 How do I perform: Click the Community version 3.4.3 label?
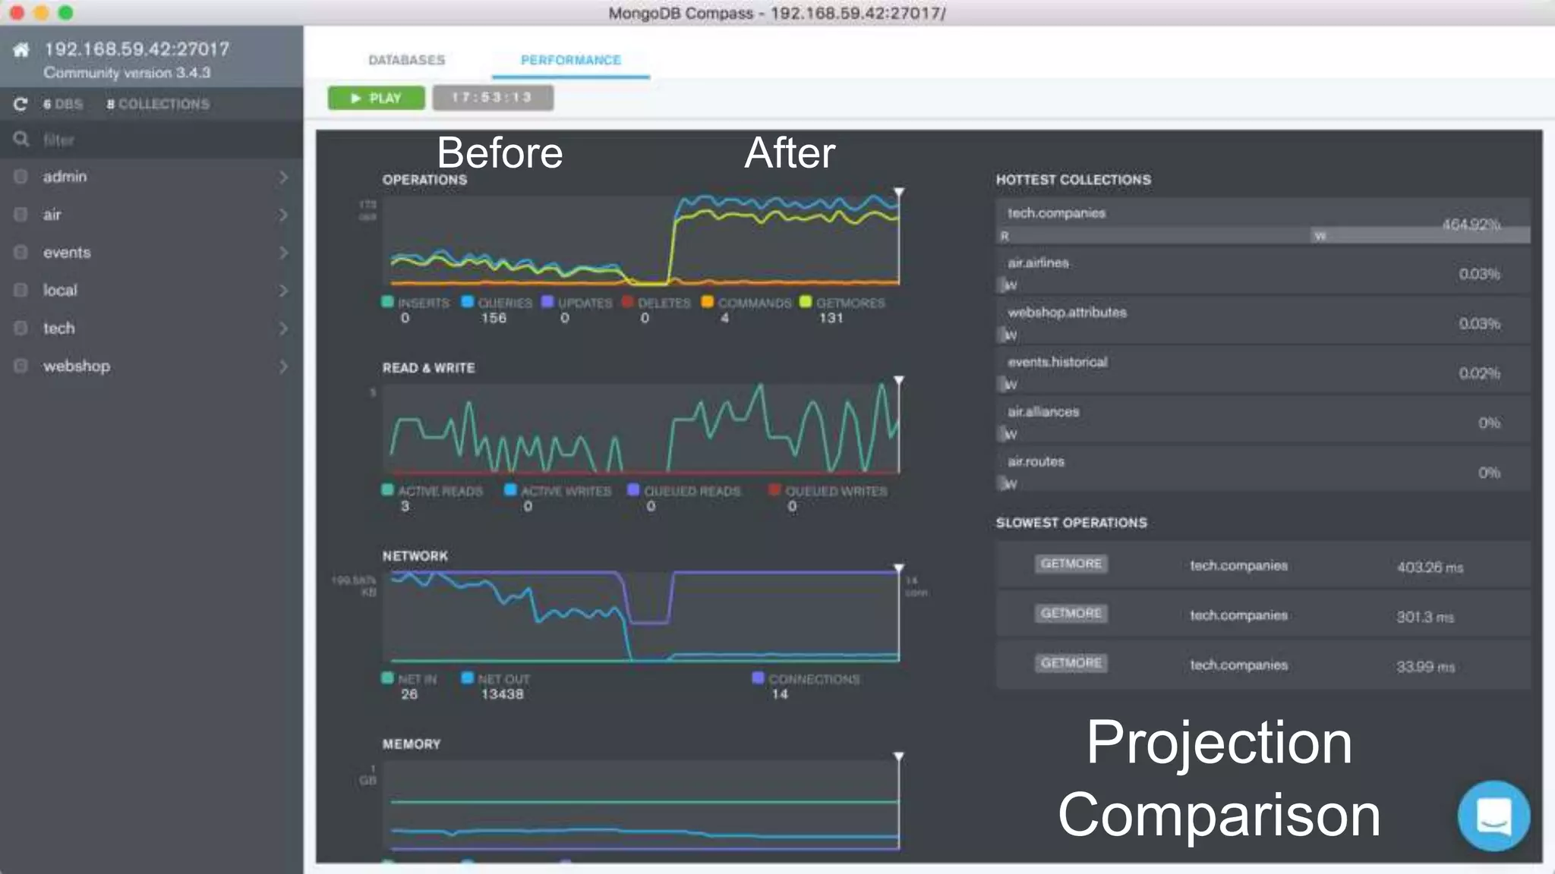[x=127, y=73]
